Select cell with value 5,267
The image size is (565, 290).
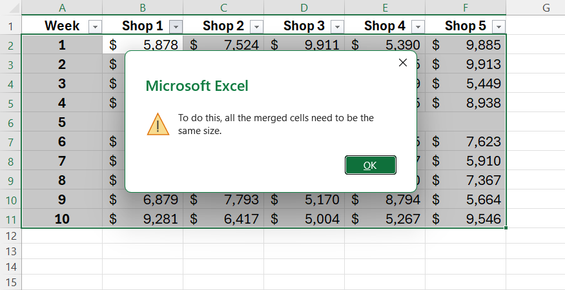[x=385, y=219]
